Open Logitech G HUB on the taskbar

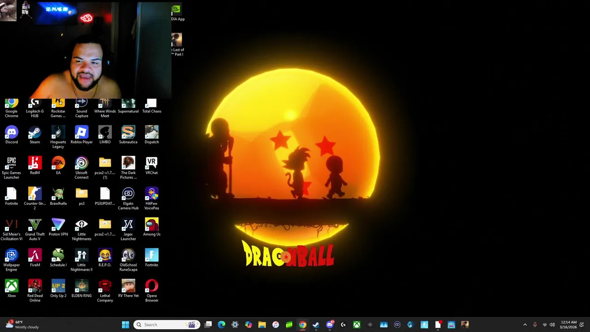[x=343, y=325]
